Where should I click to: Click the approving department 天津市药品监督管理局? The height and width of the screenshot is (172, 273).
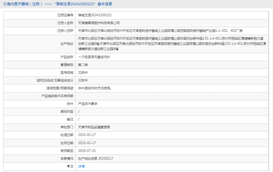94,127
